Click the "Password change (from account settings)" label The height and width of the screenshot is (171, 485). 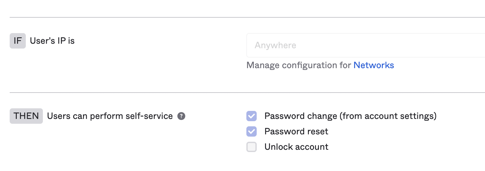pyautogui.click(x=350, y=116)
